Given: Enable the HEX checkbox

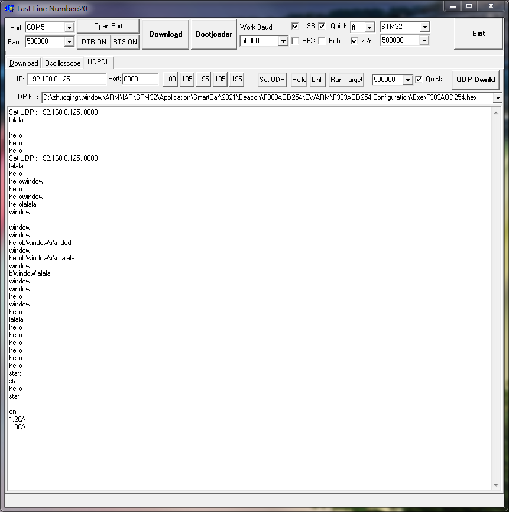Looking at the screenshot, I should (295, 41).
